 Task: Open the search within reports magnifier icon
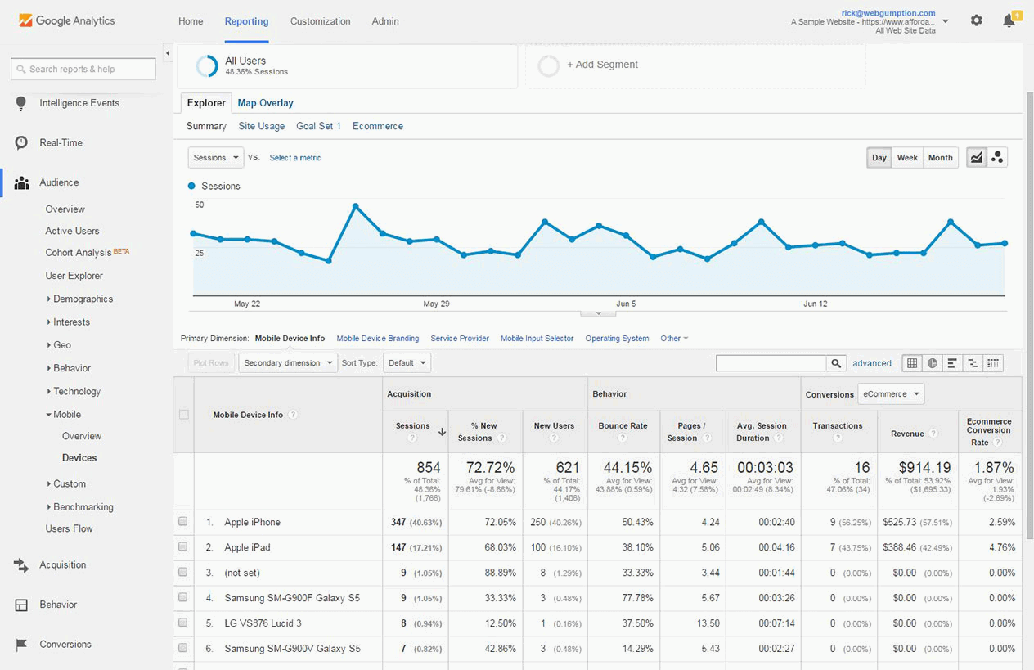point(836,362)
